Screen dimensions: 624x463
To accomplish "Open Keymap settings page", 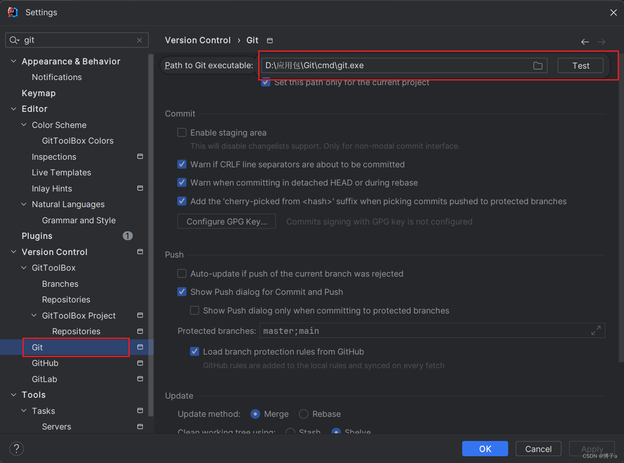I will (39, 93).
